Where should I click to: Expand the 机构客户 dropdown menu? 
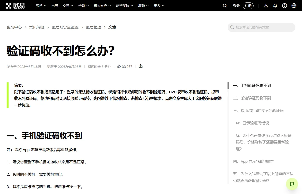coord(102,6)
